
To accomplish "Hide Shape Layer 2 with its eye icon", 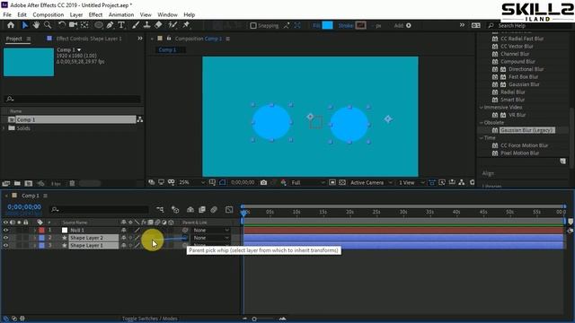I will click(5, 238).
